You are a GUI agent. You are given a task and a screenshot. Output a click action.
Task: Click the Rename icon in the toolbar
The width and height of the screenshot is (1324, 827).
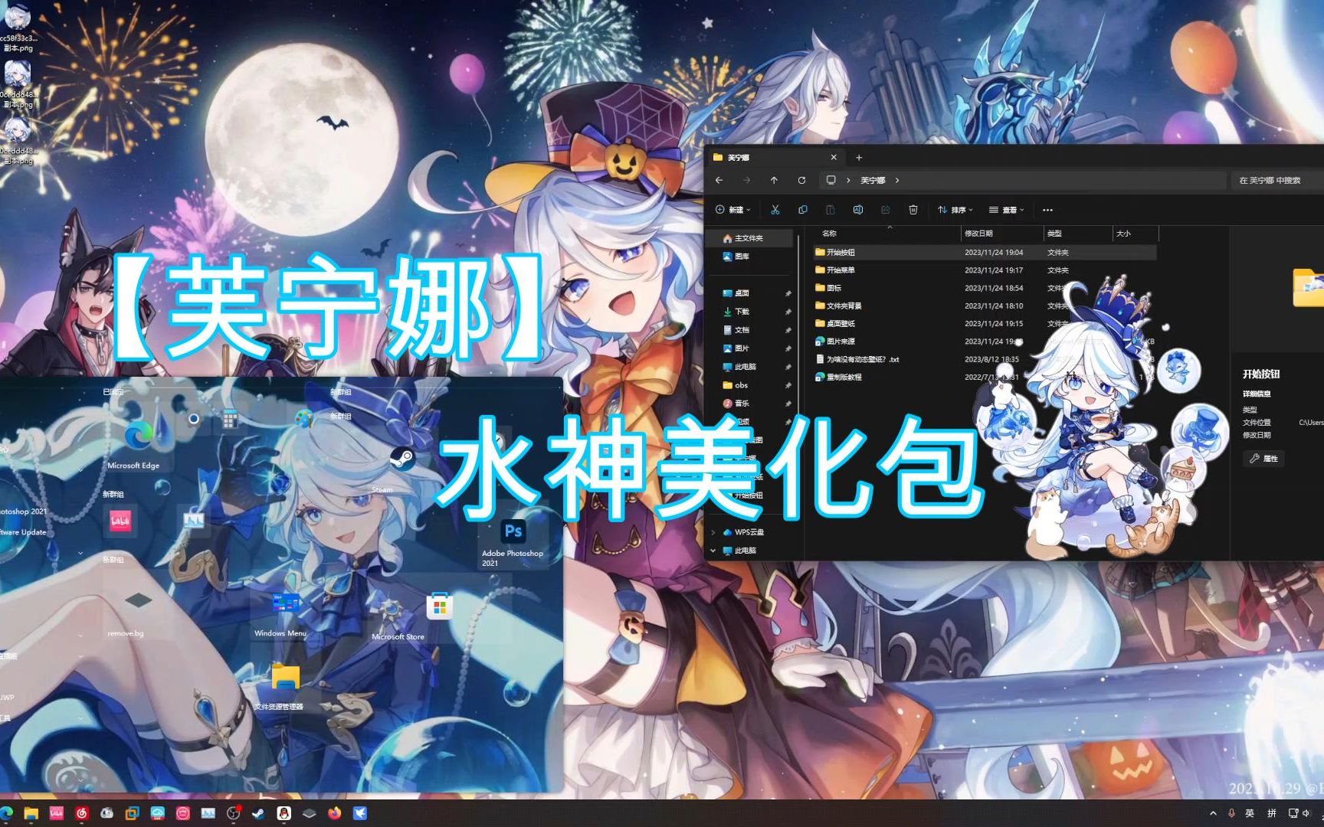[x=857, y=210]
